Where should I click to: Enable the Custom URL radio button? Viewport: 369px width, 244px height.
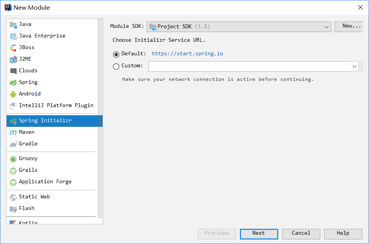point(116,66)
